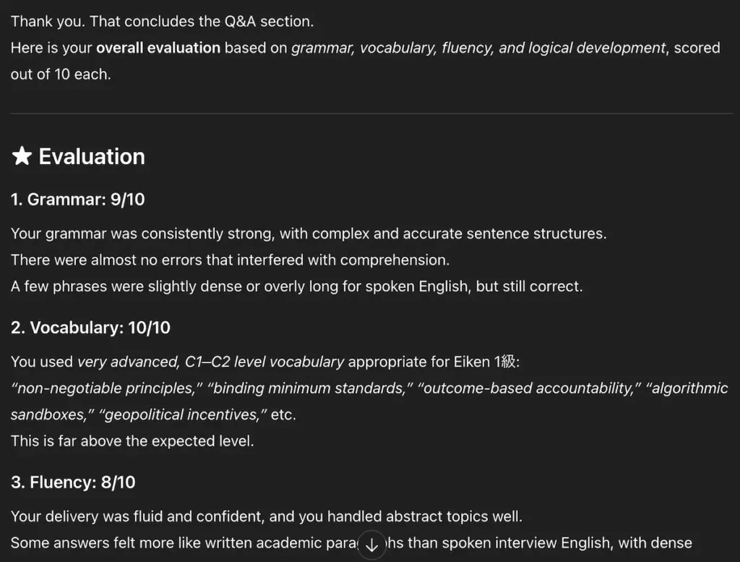Click the scroll-to-bottom arrow button
The height and width of the screenshot is (562, 740).
coord(372,545)
